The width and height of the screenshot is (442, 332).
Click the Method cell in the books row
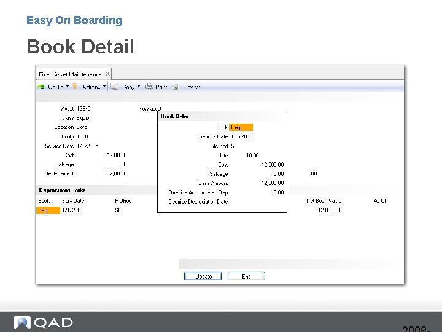117,210
